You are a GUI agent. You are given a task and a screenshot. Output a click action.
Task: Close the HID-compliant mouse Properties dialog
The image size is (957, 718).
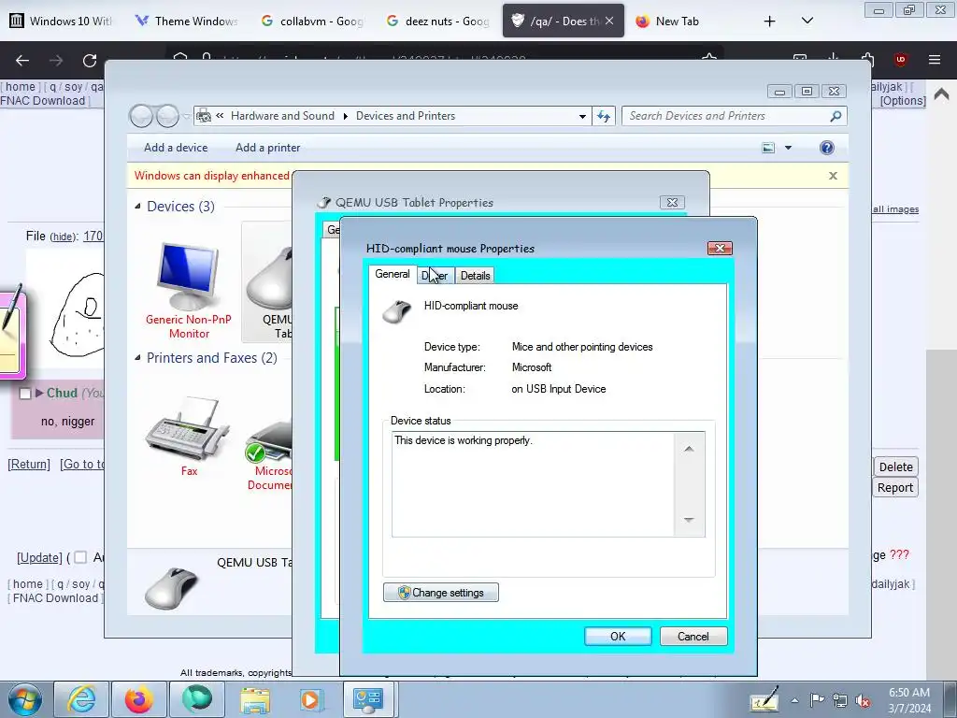[x=720, y=248]
